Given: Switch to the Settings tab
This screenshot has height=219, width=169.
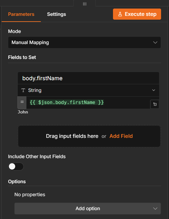Looking at the screenshot, I should tap(56, 14).
